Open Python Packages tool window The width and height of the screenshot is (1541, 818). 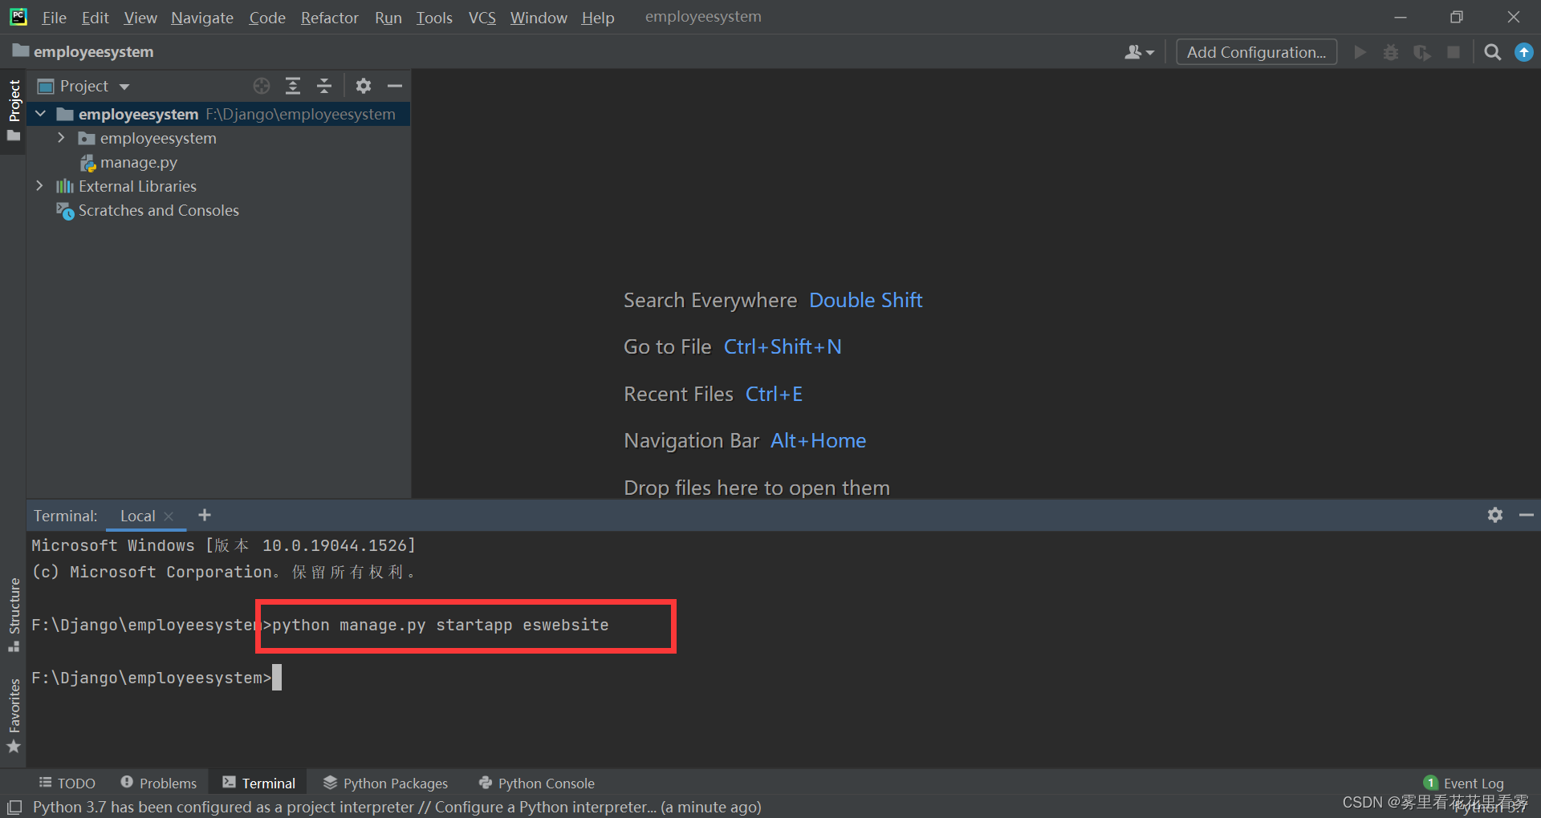point(385,783)
